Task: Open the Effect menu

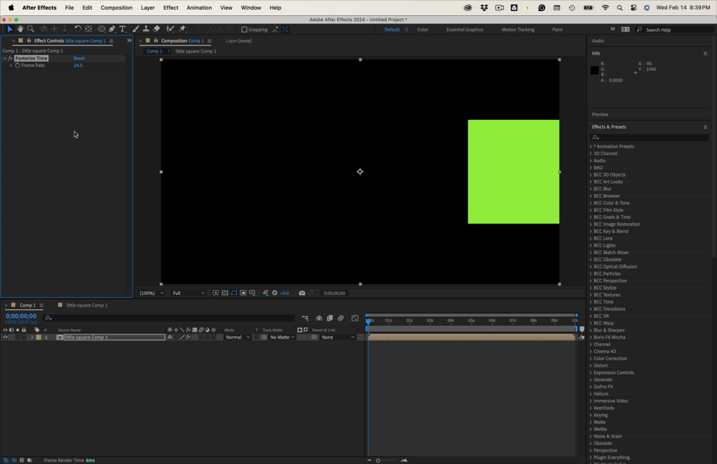Action: (x=170, y=8)
